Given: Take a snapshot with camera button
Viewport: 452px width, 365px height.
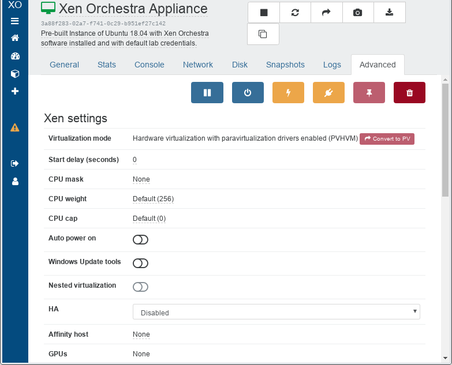Looking at the screenshot, I should click(358, 12).
